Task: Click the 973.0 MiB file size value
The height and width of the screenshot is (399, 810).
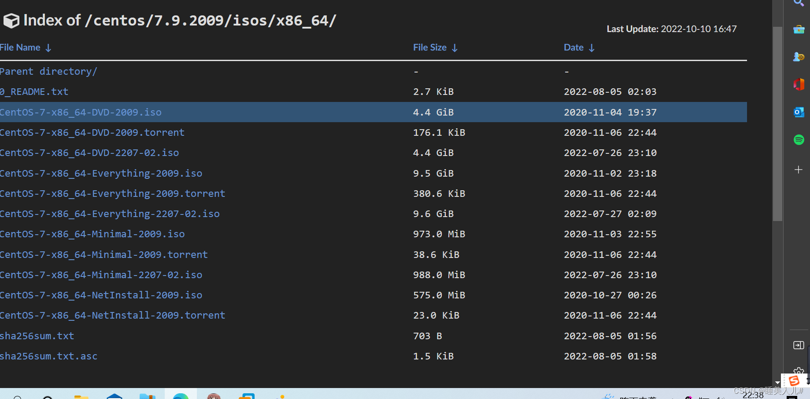Action: 439,234
